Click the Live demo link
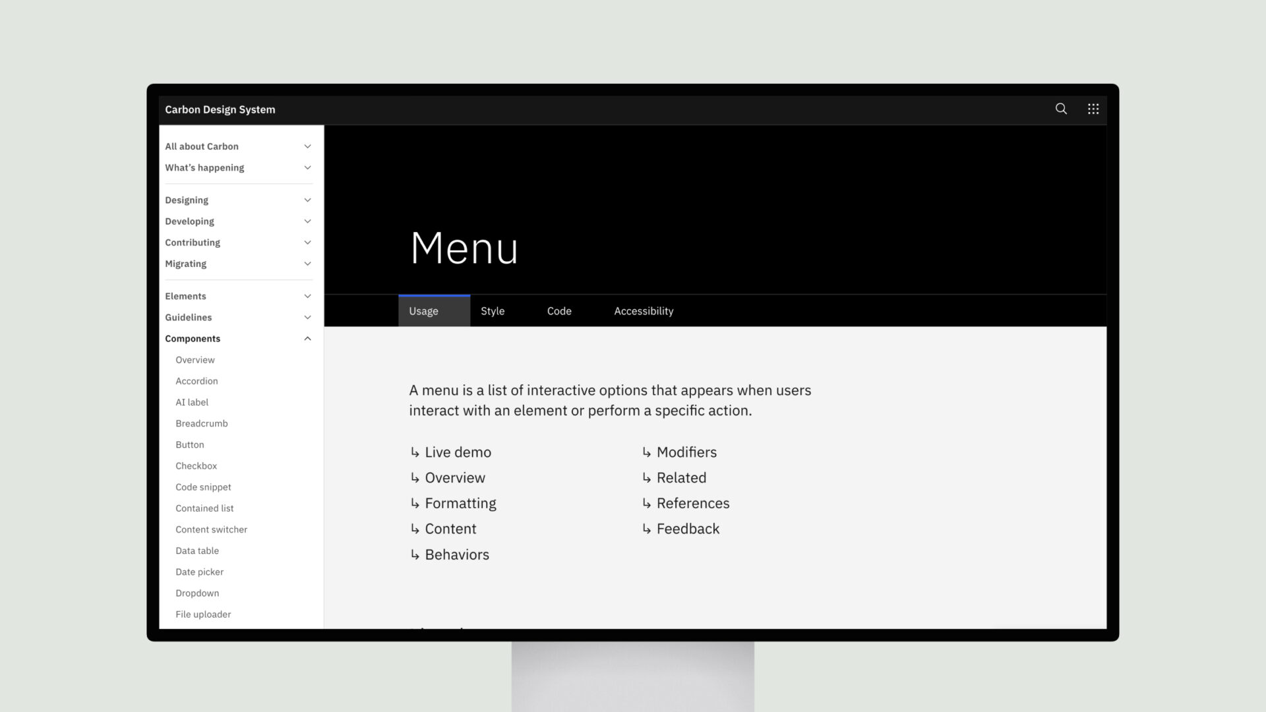The height and width of the screenshot is (712, 1266). coord(458,450)
